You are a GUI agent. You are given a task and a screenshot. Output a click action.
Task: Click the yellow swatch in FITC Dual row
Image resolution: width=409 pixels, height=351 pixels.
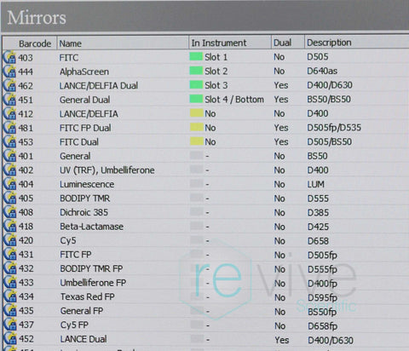coord(196,141)
